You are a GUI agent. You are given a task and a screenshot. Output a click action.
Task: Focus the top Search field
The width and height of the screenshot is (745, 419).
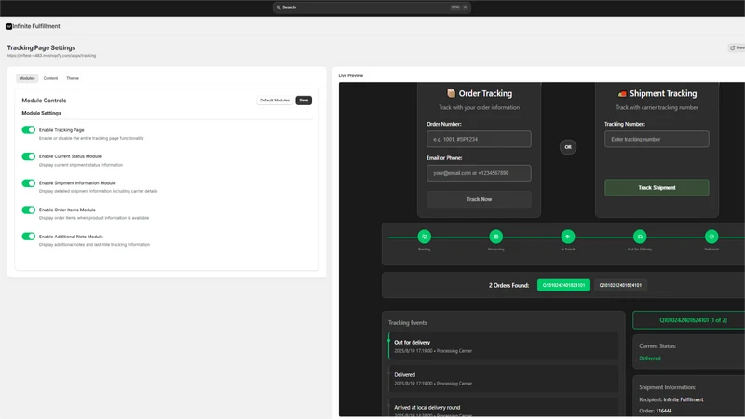[372, 7]
